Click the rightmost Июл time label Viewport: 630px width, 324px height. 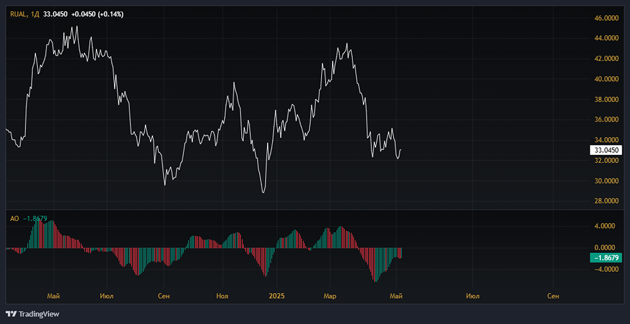[472, 295]
